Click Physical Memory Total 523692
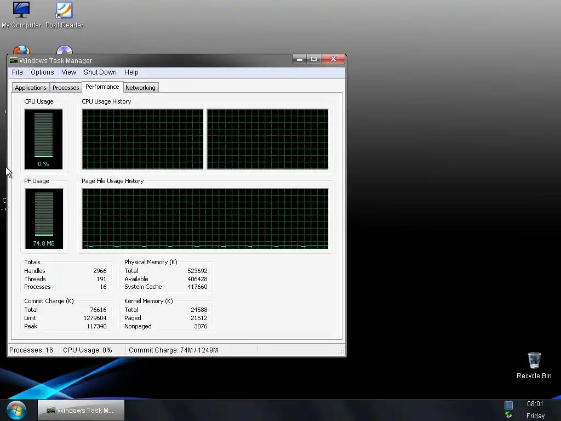 click(x=197, y=271)
